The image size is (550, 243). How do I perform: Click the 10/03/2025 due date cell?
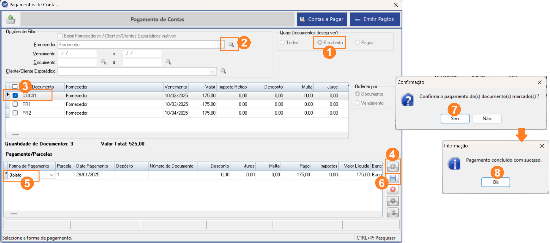click(176, 104)
